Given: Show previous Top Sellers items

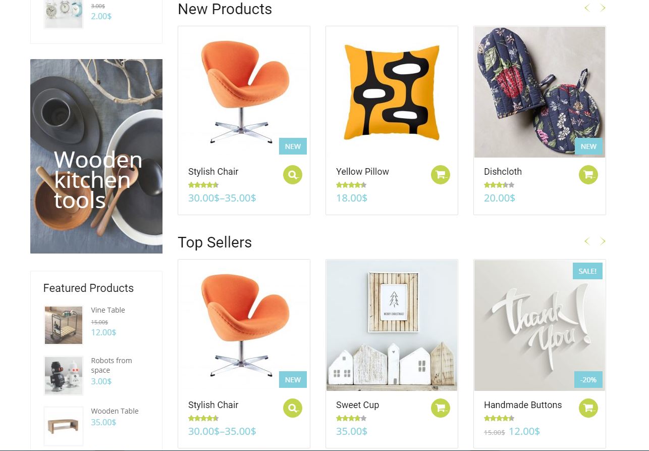Looking at the screenshot, I should 587,241.
